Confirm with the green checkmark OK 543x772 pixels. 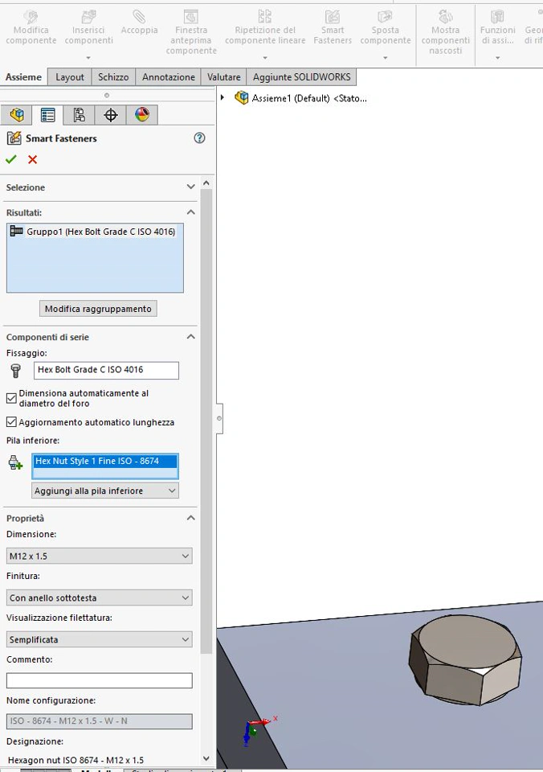(10, 159)
